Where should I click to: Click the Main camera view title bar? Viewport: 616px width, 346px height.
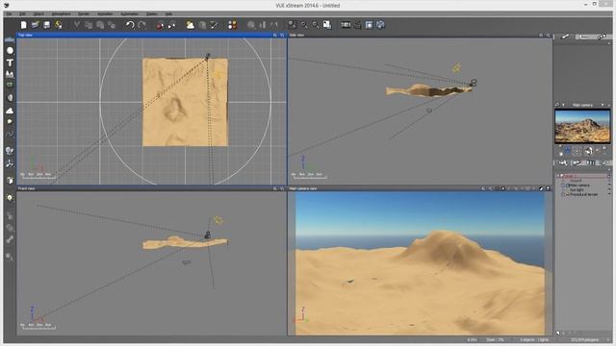click(420, 188)
